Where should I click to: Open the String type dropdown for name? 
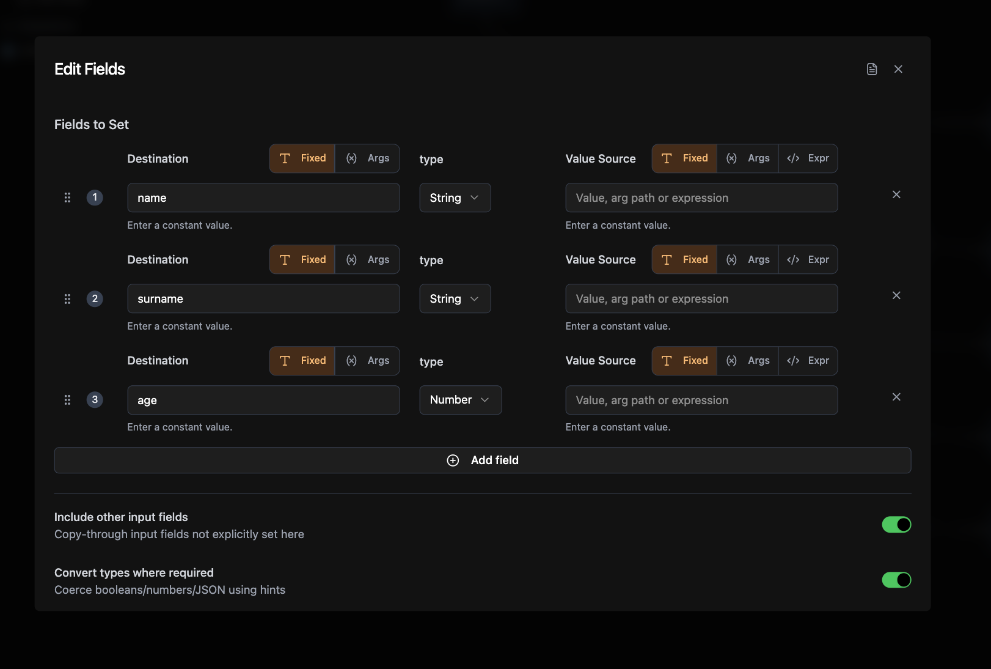(x=455, y=198)
